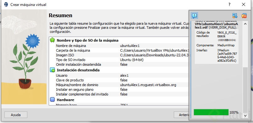Click green star icon beside Nombre y tipo de SO
Viewport: 253px width, 123px height.
click(x=52, y=40)
